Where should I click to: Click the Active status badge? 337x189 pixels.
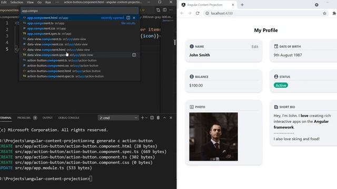tap(281, 85)
